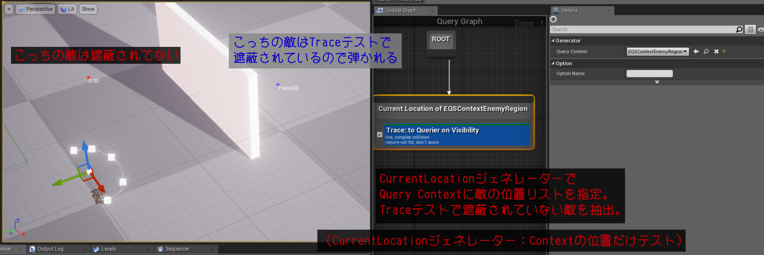Screen dimensions: 764x255
Task: Open the Sequencer tab
Action: coord(177,249)
